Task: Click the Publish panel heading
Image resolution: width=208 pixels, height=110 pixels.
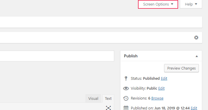Action: coord(131,56)
